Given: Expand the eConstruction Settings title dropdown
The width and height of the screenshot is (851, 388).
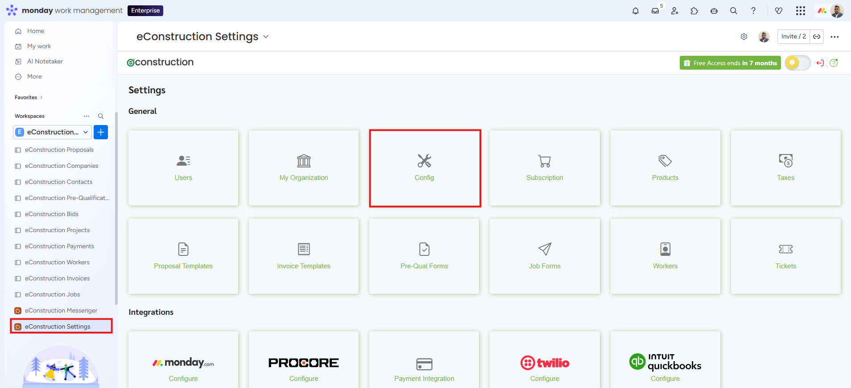Looking at the screenshot, I should click(266, 37).
